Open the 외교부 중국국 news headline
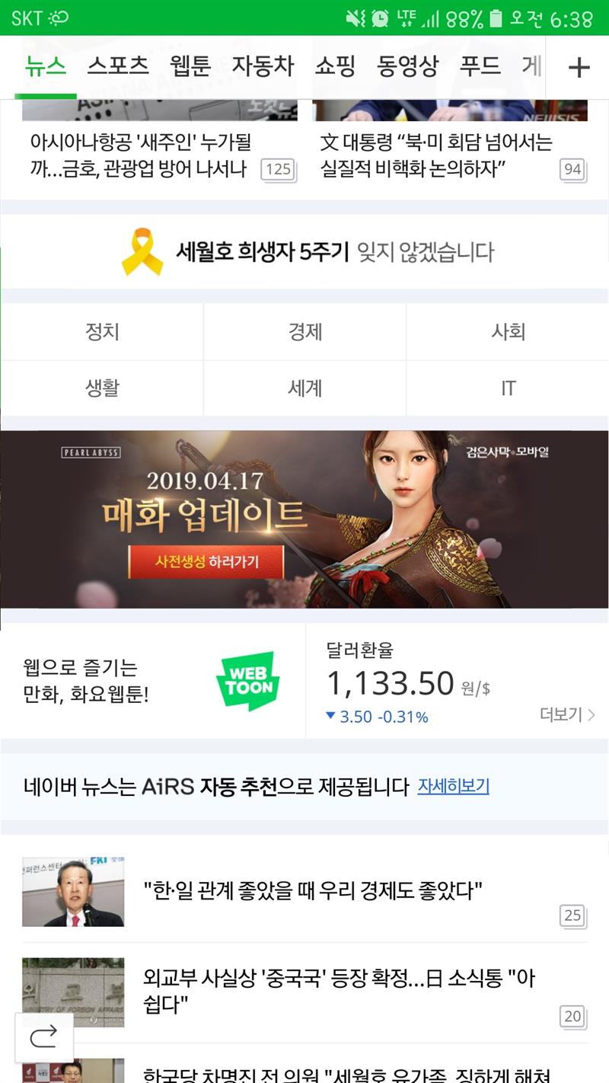Viewport: 609px width, 1083px height. (339, 991)
